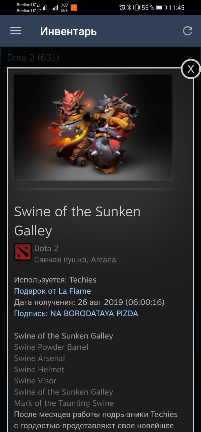Tap the signature link "Подпись: NA BORODATAYA PIZDA"
Screen dimensions: 201x432
[x=76, y=314]
